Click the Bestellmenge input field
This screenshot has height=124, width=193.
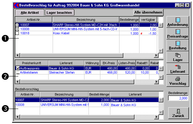coord(177,98)
